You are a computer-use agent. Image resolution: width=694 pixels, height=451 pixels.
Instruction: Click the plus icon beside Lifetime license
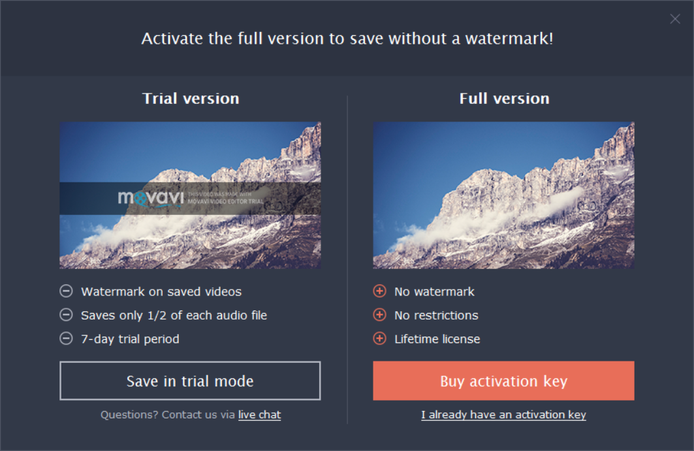coord(379,339)
